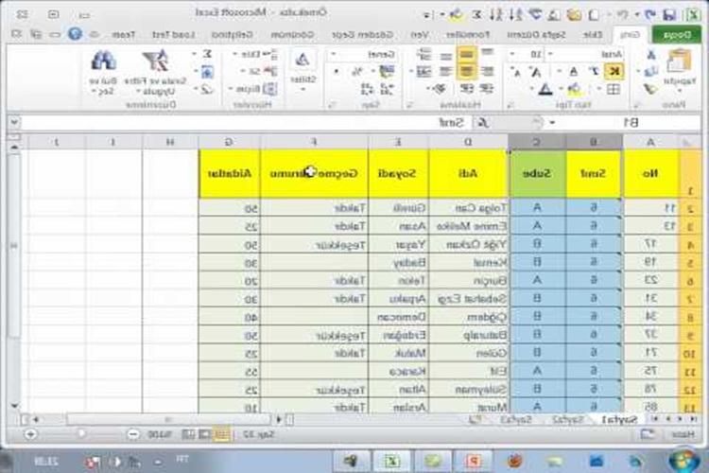Click the Format Painter brush icon
Image resolution: width=709 pixels, height=473 pixels.
pos(650,89)
